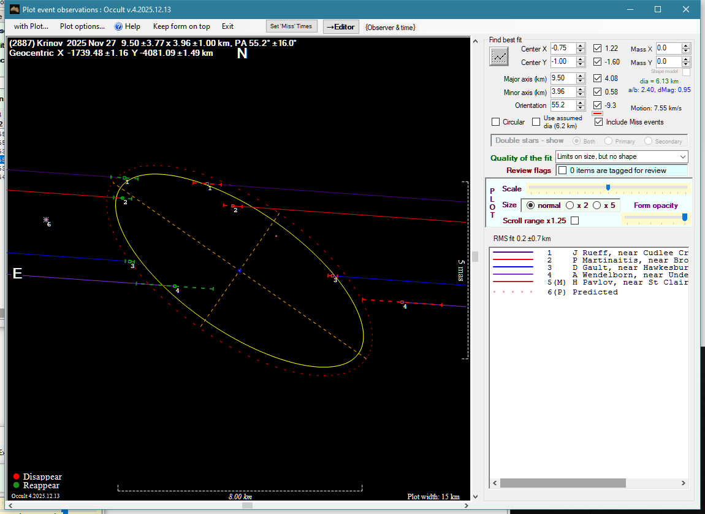The height and width of the screenshot is (514, 705).
Task: Tick the Scroll range x1.25 checkbox
Action: click(x=574, y=221)
